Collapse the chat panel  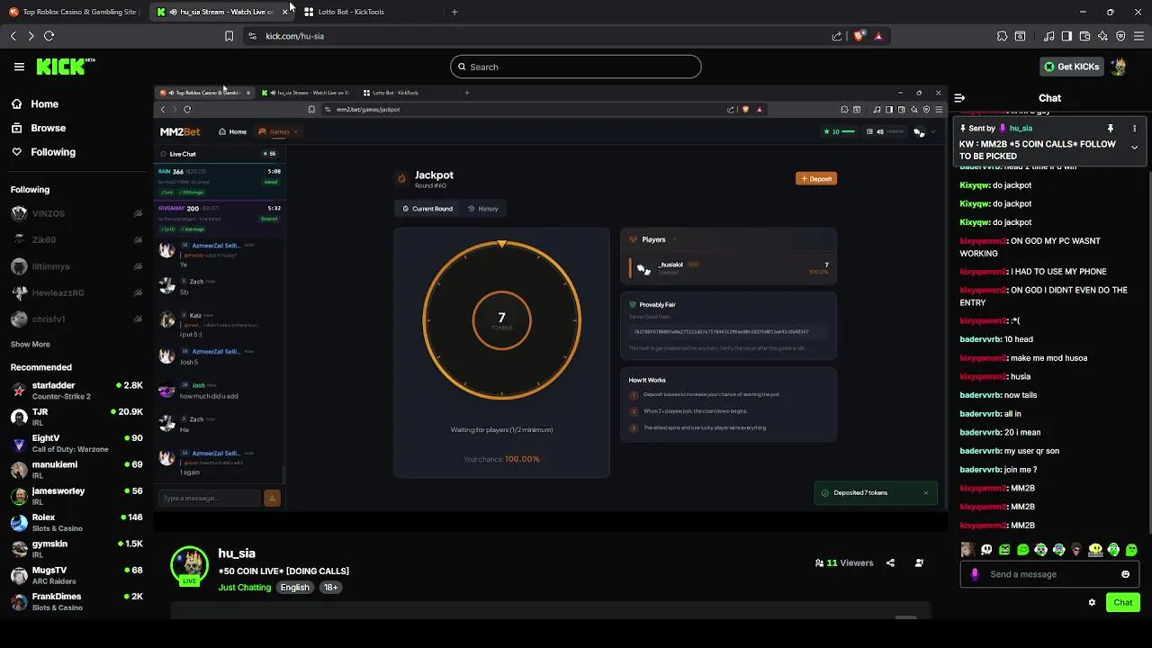pos(959,98)
